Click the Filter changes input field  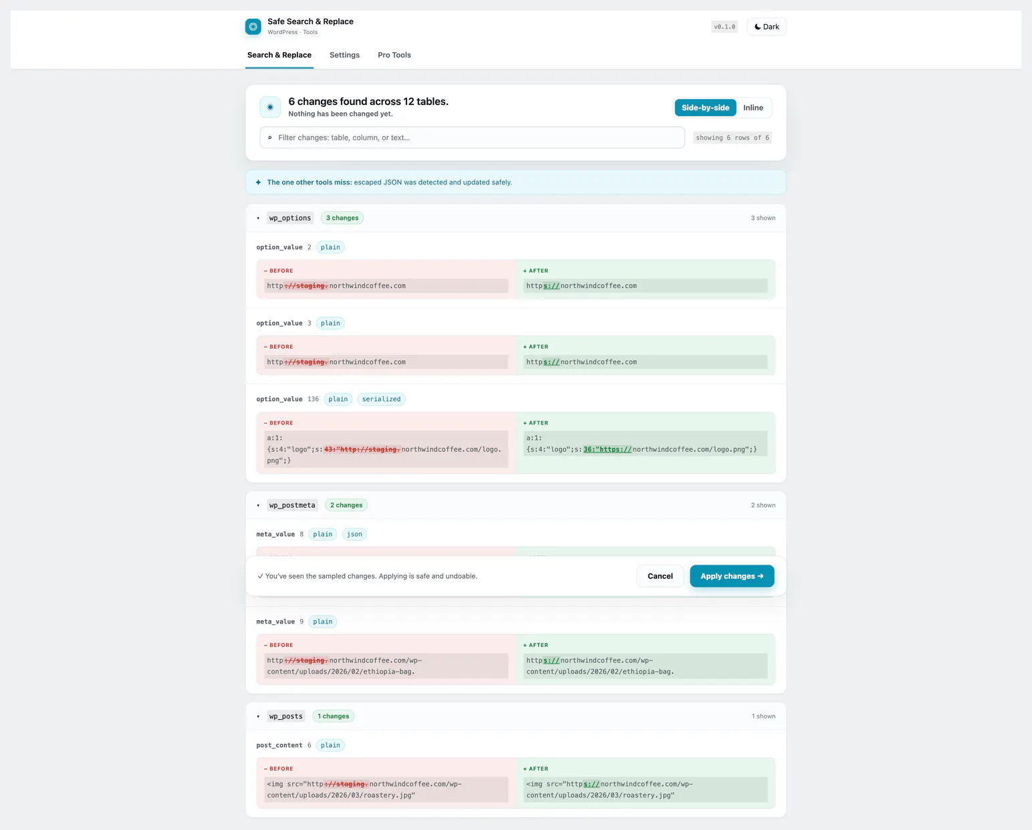click(x=472, y=138)
